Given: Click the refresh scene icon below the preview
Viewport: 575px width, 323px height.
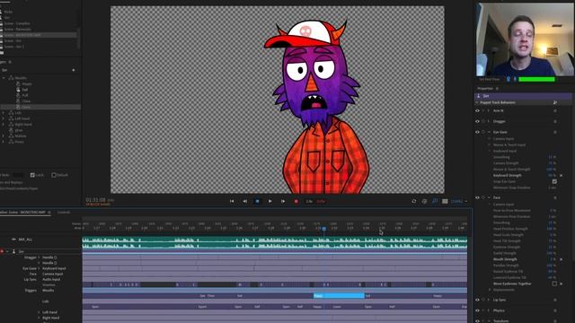Looking at the screenshot, I should click(413, 201).
